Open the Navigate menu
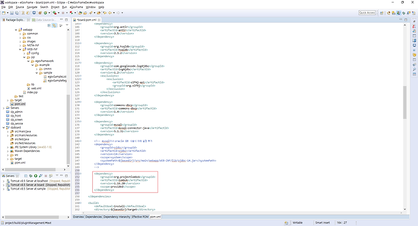This screenshot has width=418, height=226. pos(32,7)
